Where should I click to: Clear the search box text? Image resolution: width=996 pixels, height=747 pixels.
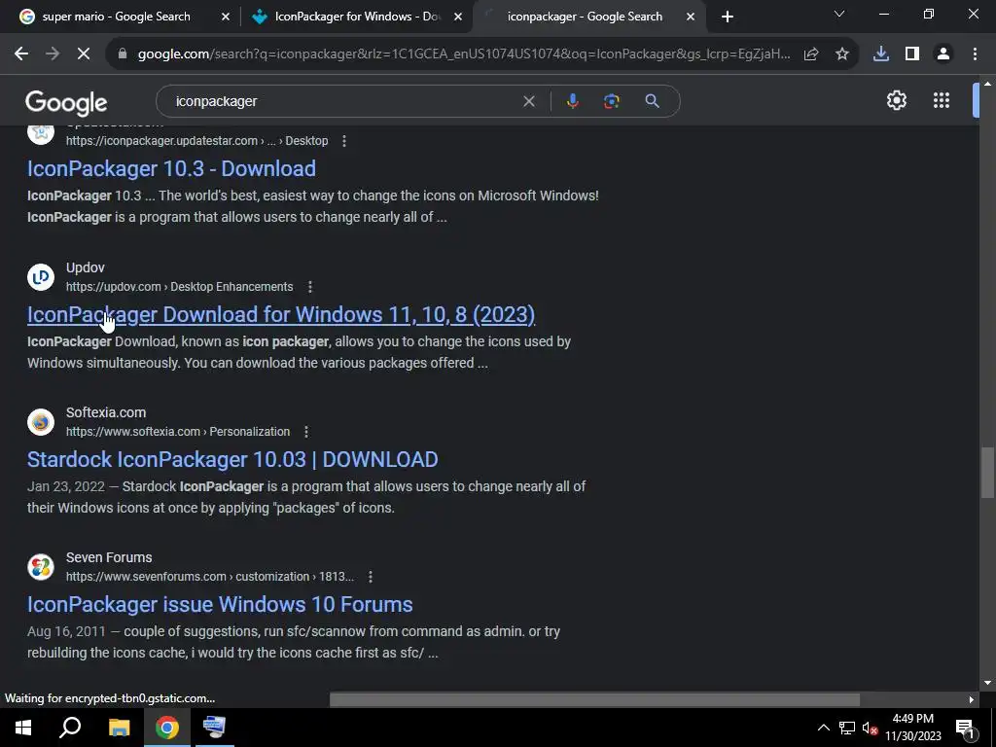[x=528, y=101]
